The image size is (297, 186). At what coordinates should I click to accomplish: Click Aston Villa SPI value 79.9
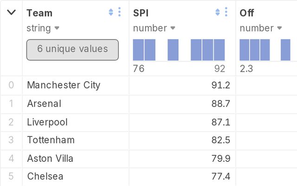pos(221,159)
